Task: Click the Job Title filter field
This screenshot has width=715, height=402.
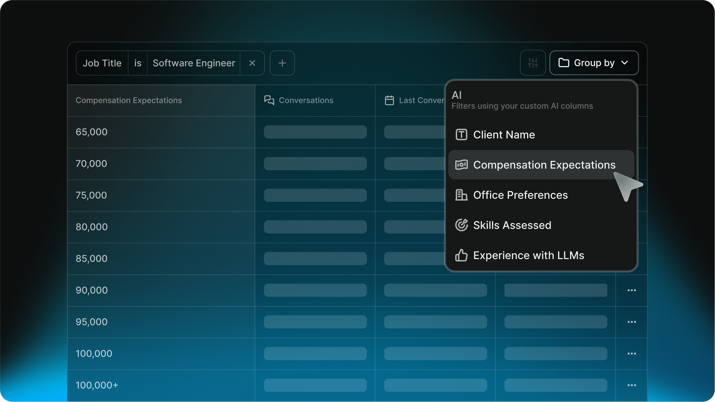Action: point(102,63)
